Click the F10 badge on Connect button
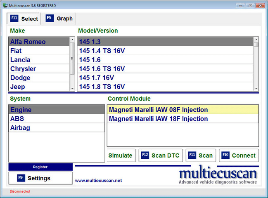 click(x=225, y=155)
